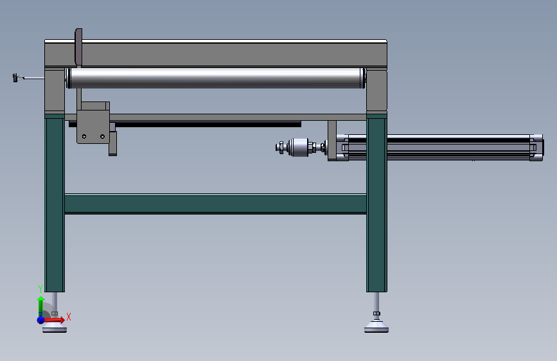Select the cylinder mounting plate
Image resolution: width=557 pixels, height=361 pixels.
[x=332, y=141]
